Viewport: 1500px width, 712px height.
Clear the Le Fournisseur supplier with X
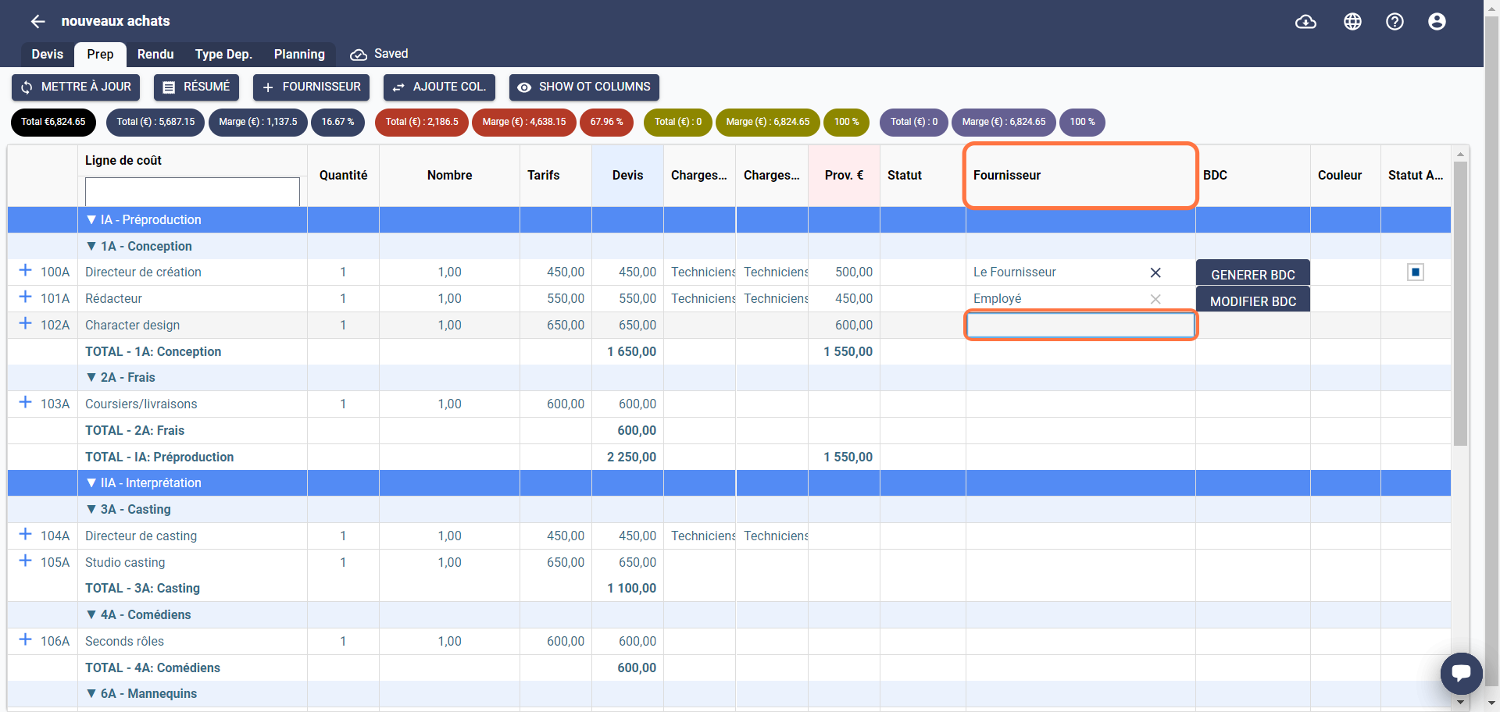[1155, 272]
